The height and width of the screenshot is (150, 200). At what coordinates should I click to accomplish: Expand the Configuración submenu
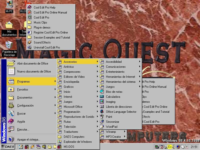pyautogui.click(x=32, y=105)
